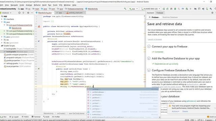This screenshot has width=216, height=121.
Task: Open the Actions dropdown in notification
Action: (175, 111)
